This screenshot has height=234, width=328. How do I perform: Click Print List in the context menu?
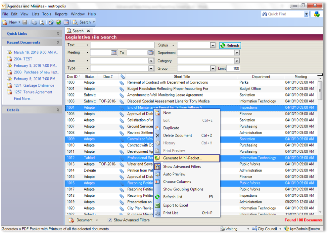point(187,213)
